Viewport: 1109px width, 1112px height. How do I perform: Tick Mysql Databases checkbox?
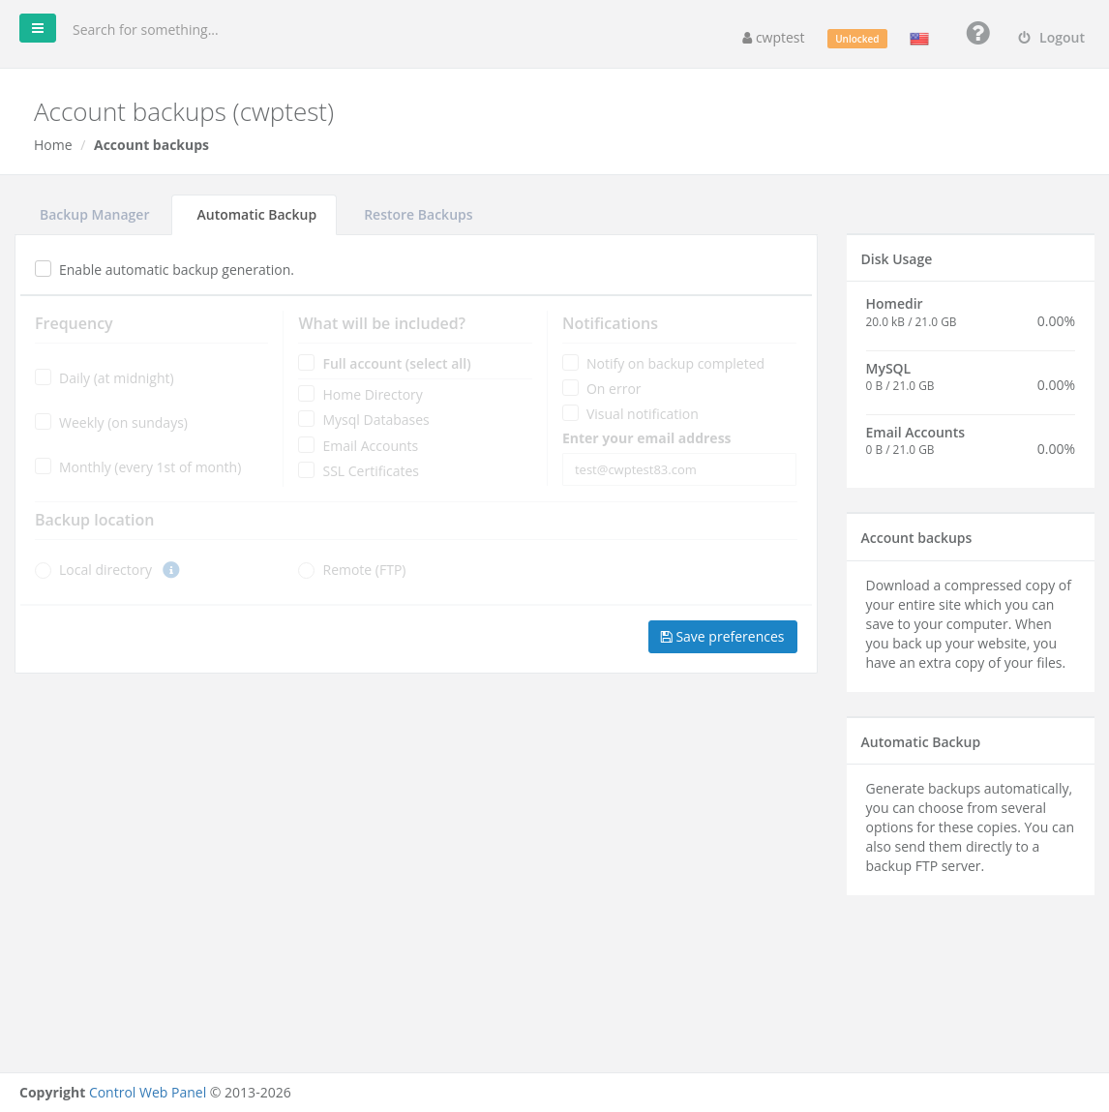[307, 419]
